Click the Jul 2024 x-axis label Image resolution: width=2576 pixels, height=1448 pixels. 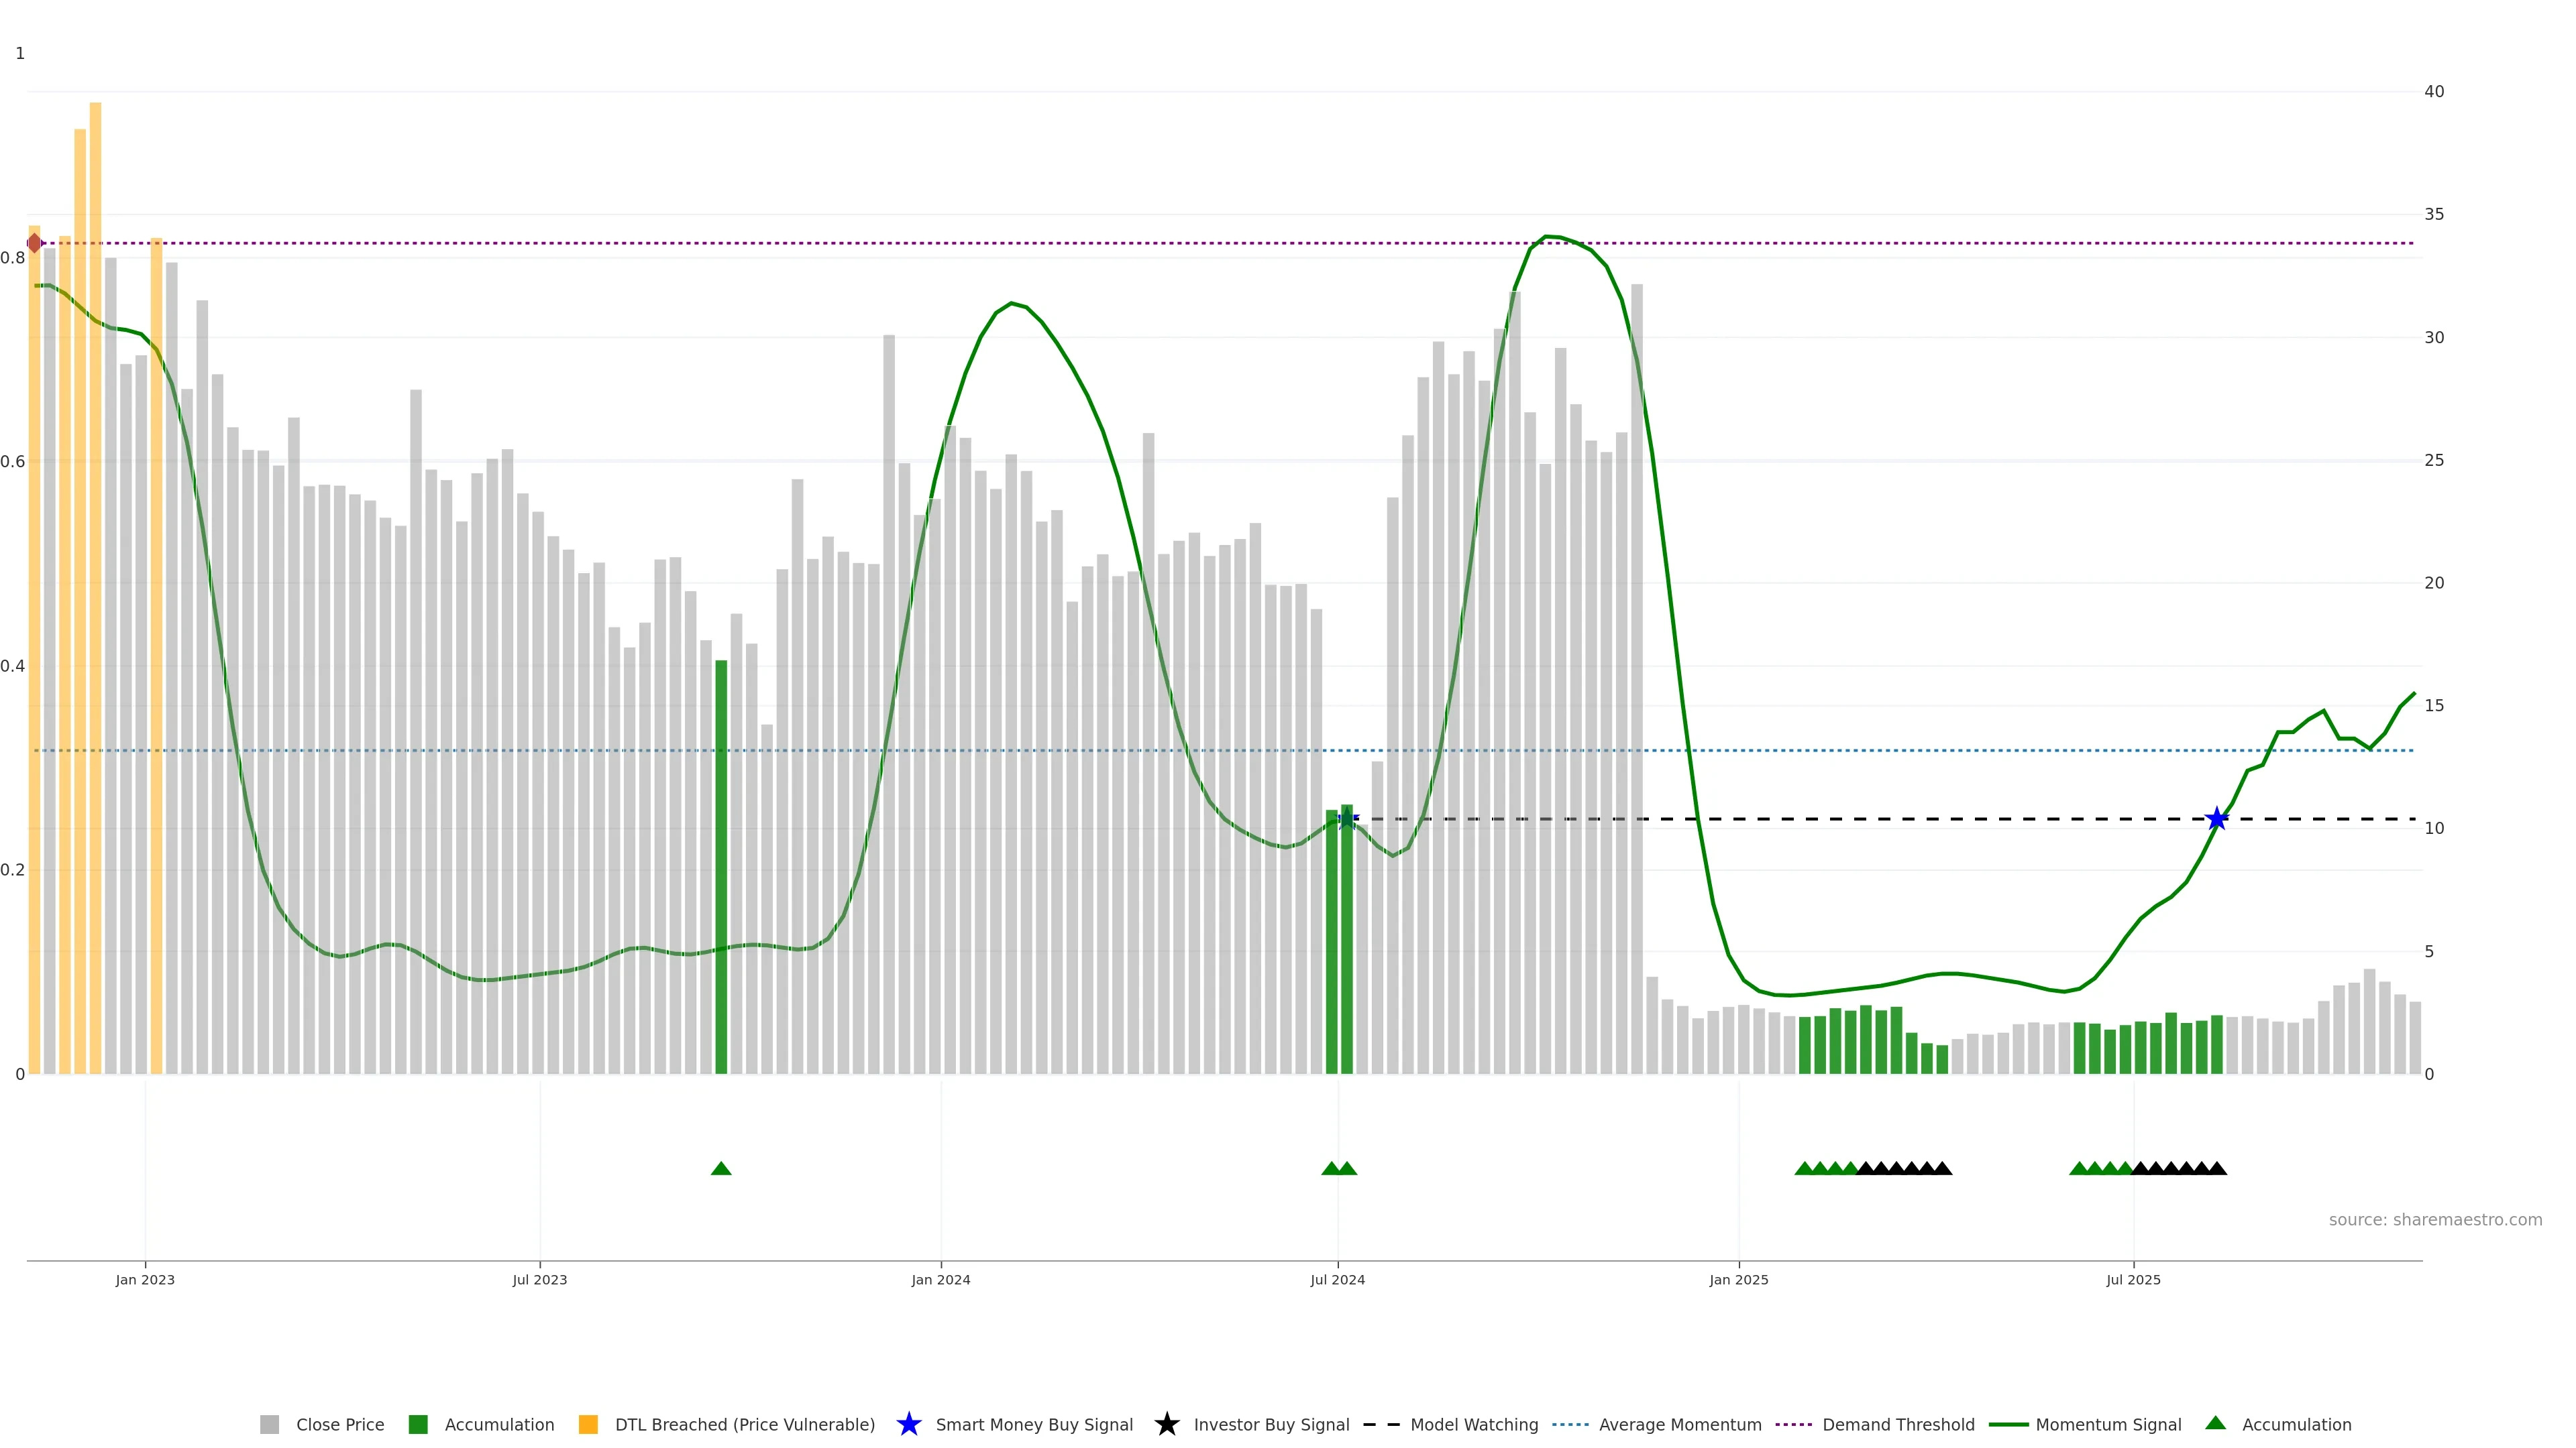[x=1337, y=1280]
